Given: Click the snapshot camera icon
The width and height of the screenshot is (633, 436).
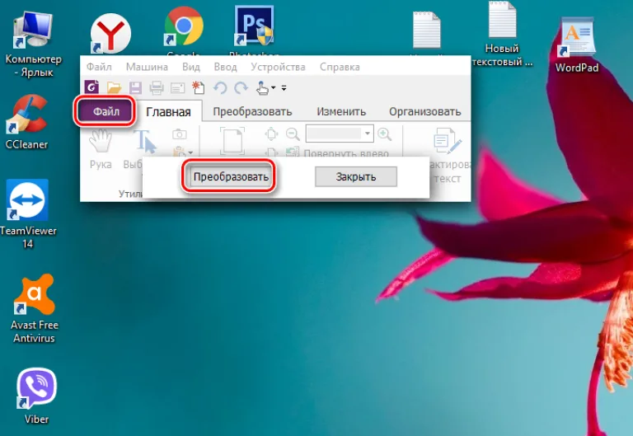Looking at the screenshot, I should (x=179, y=134).
